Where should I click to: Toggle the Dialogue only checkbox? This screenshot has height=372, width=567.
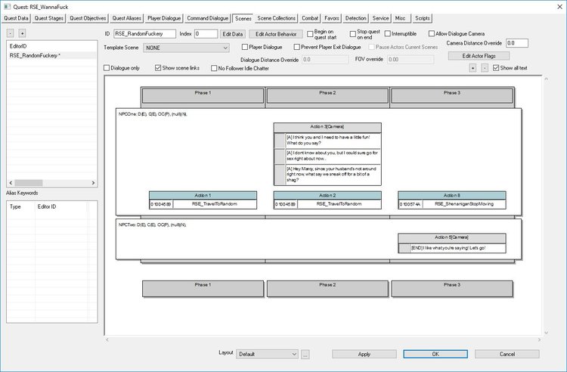(x=107, y=68)
